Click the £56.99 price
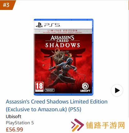The image size is (129, 133). pos(14,130)
